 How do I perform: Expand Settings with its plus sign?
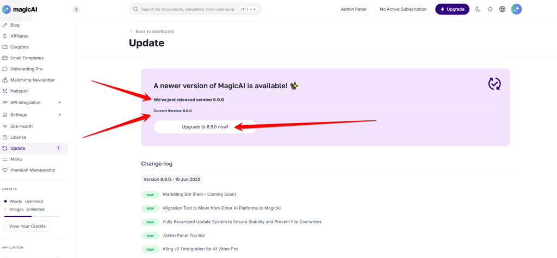60,115
